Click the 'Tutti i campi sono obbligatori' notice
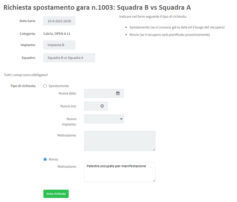The height and width of the screenshot is (202, 237). click(26, 75)
